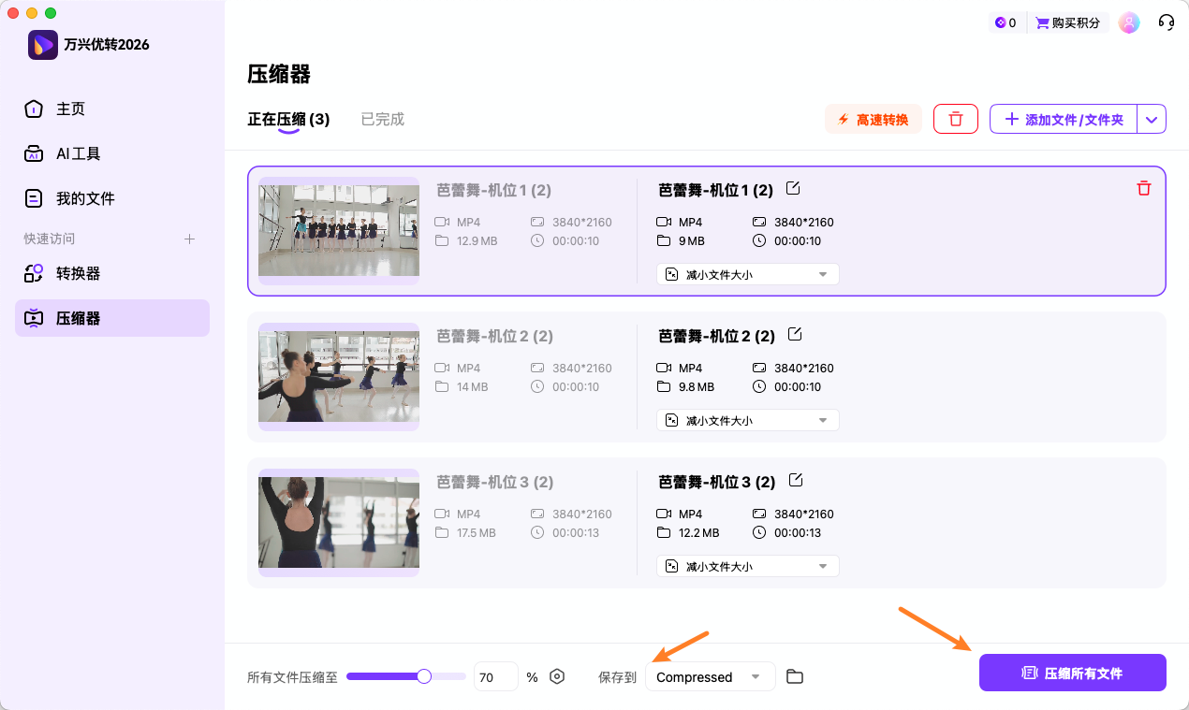The height and width of the screenshot is (710, 1189).
Task: Start compression with 压缩所有文件 button
Action: [1072, 673]
